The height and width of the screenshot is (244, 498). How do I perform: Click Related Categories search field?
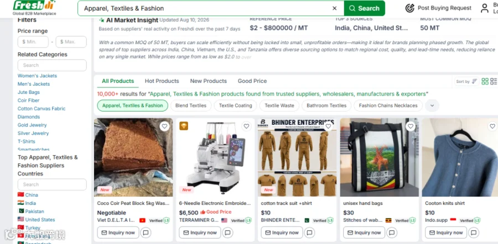click(x=52, y=65)
